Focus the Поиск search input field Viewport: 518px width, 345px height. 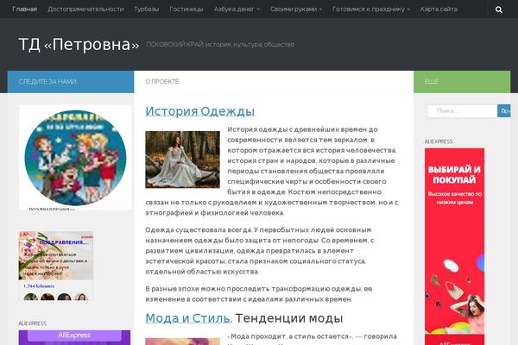[462, 111]
